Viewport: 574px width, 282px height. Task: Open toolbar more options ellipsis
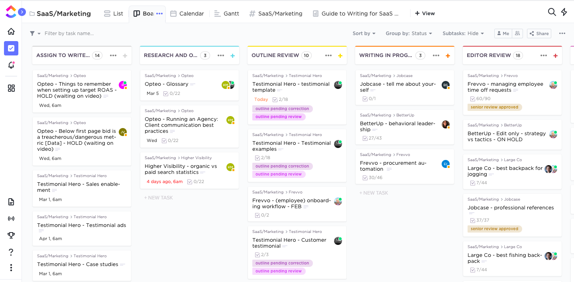562,34
